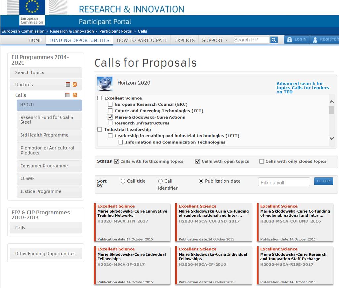
Task: Open Justice Programme in sidebar
Action: click(49, 192)
